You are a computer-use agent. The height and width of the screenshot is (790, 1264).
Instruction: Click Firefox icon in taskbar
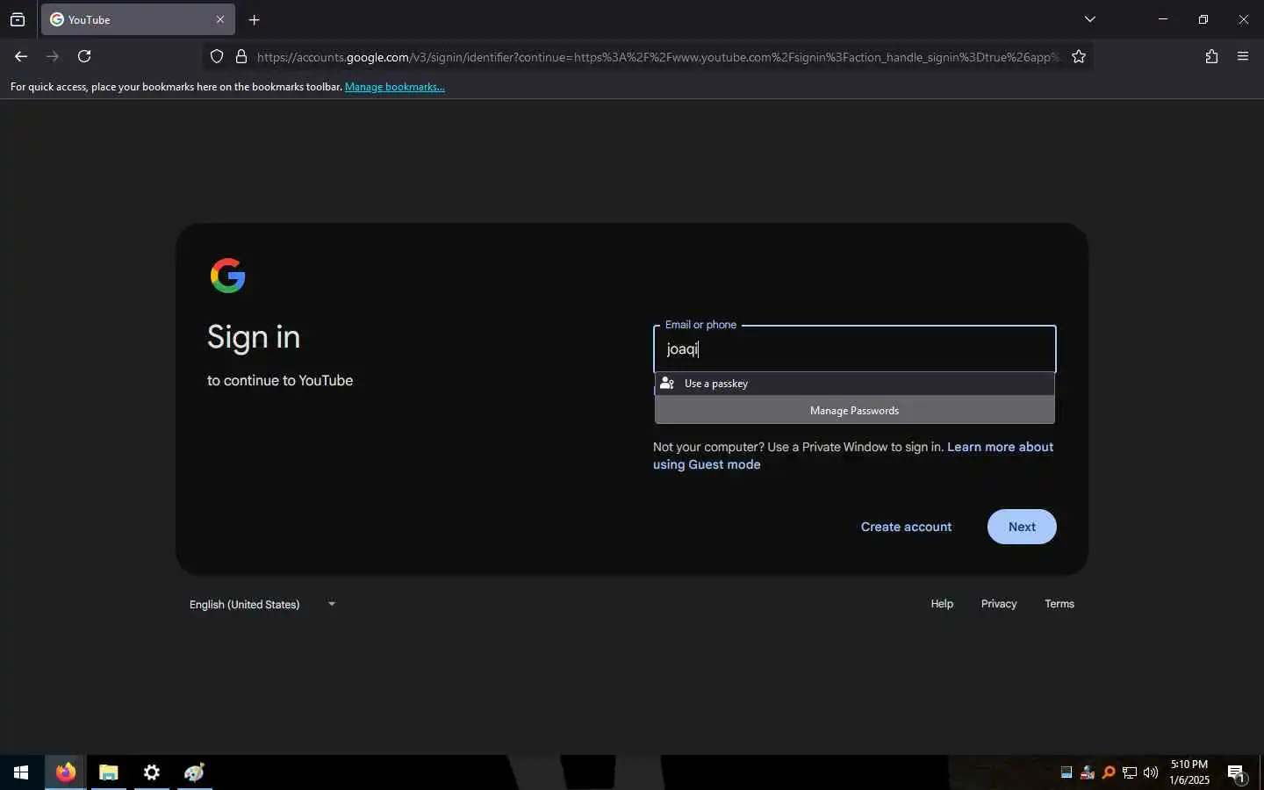[66, 772]
